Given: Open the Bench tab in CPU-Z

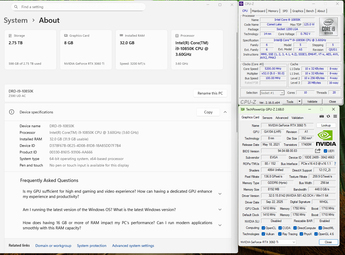Looking at the screenshot, I should [x=310, y=11].
